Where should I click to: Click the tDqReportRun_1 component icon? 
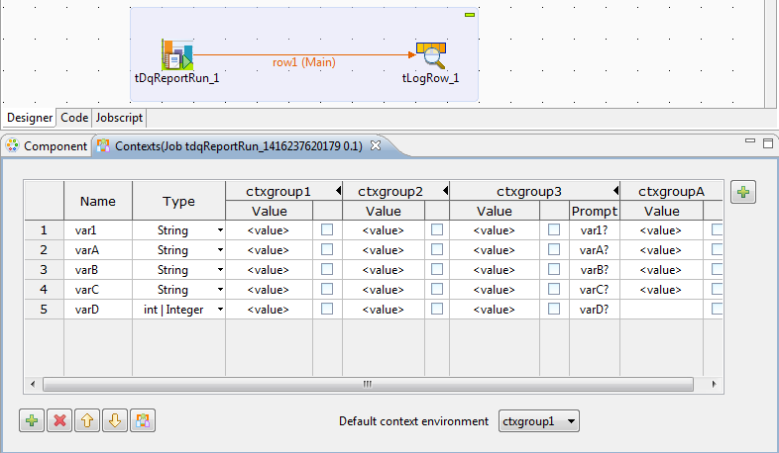(x=177, y=54)
